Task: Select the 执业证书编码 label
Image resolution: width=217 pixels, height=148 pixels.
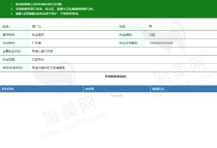Action: (129, 43)
